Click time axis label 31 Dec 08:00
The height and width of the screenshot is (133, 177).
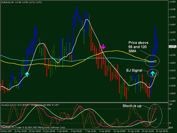(49, 131)
